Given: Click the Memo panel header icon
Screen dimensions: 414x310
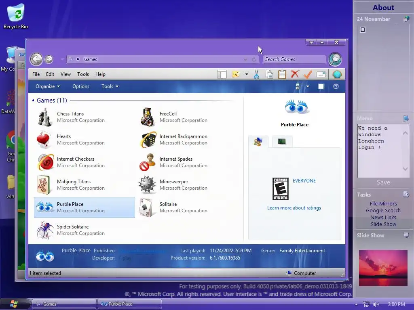Looking at the screenshot, I should [x=406, y=118].
